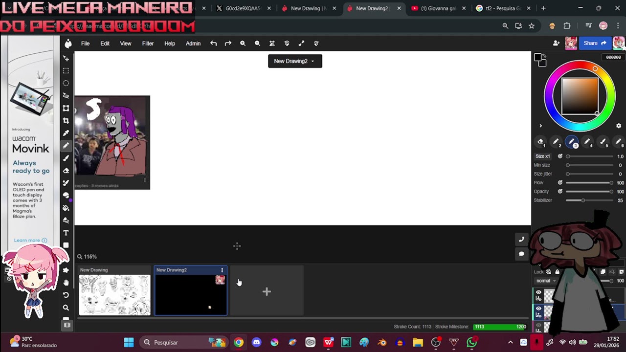Swap foreground and background colors
Image resolution: width=626 pixels, height=352 pixels.
click(544, 57)
